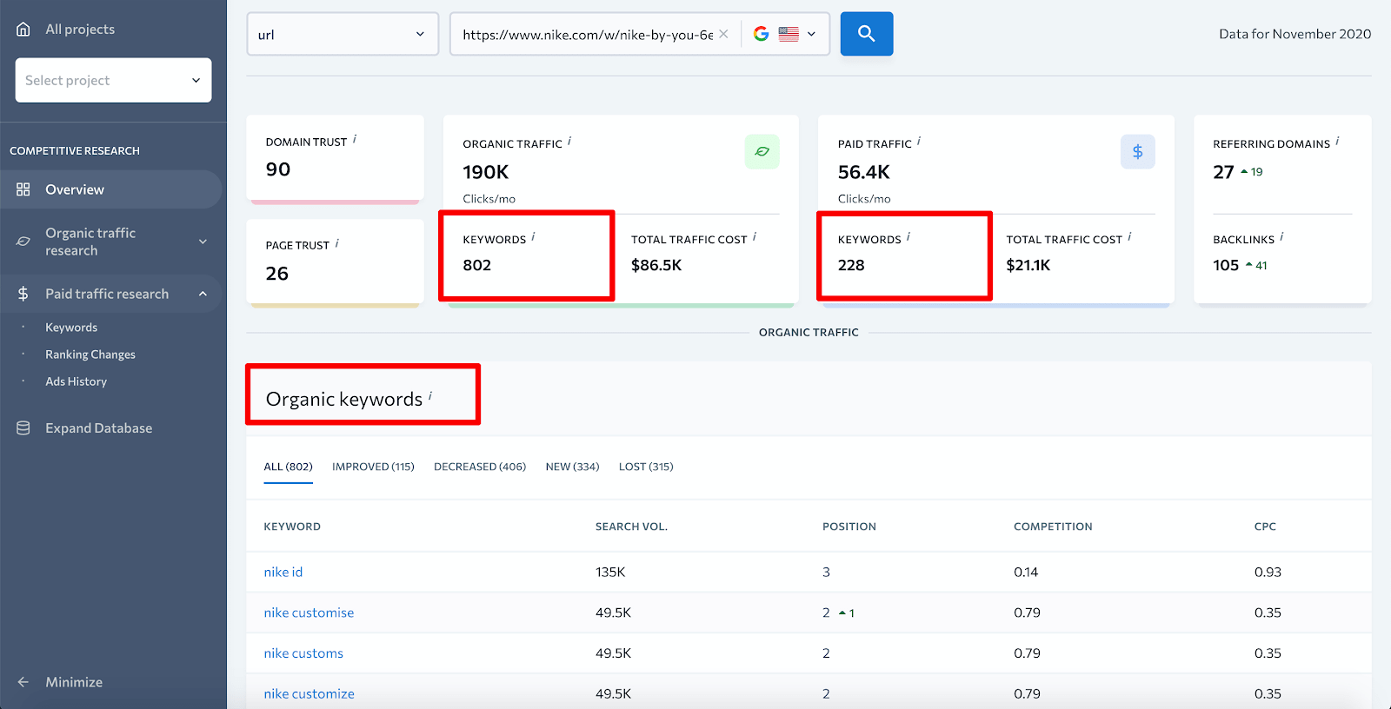Click Organic keywords heading info icon

[x=430, y=395]
